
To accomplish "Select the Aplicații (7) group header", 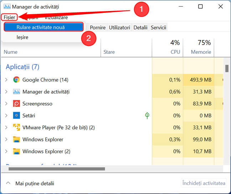I will pos(22,67).
